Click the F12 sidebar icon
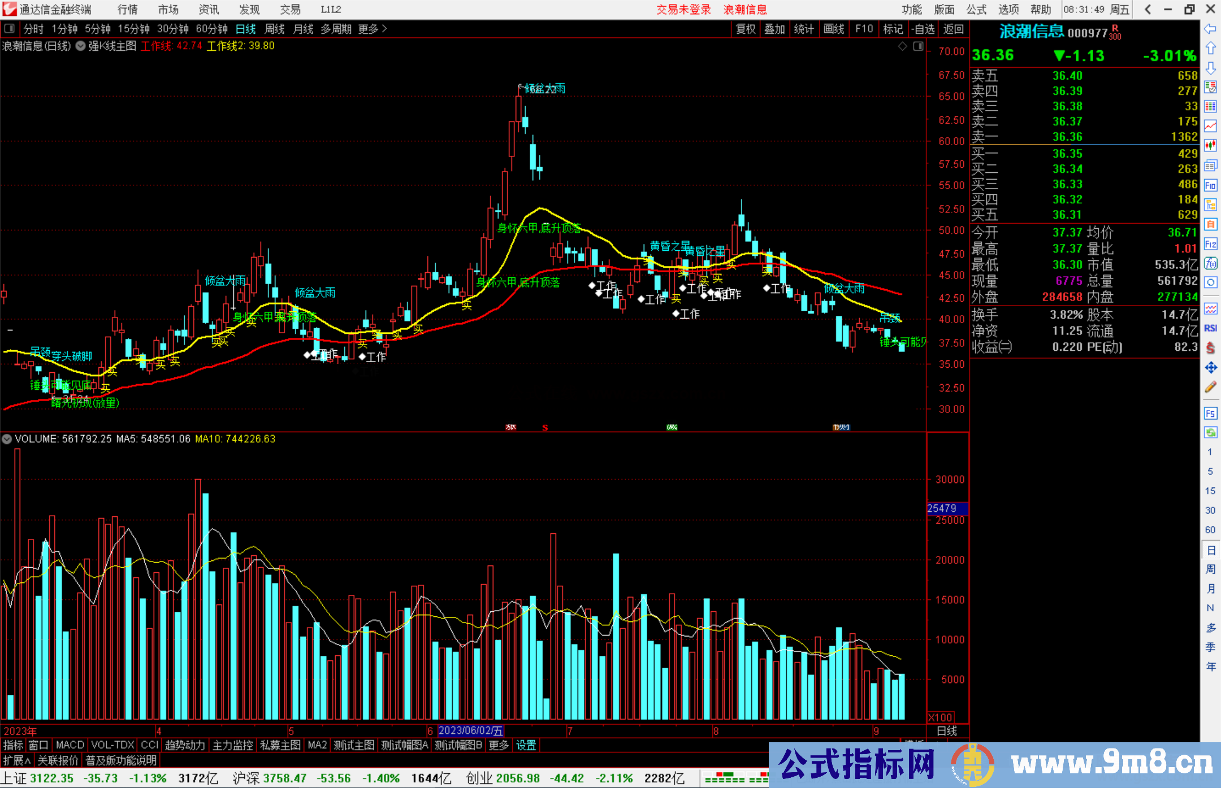1221x788 pixels. coord(1210,244)
